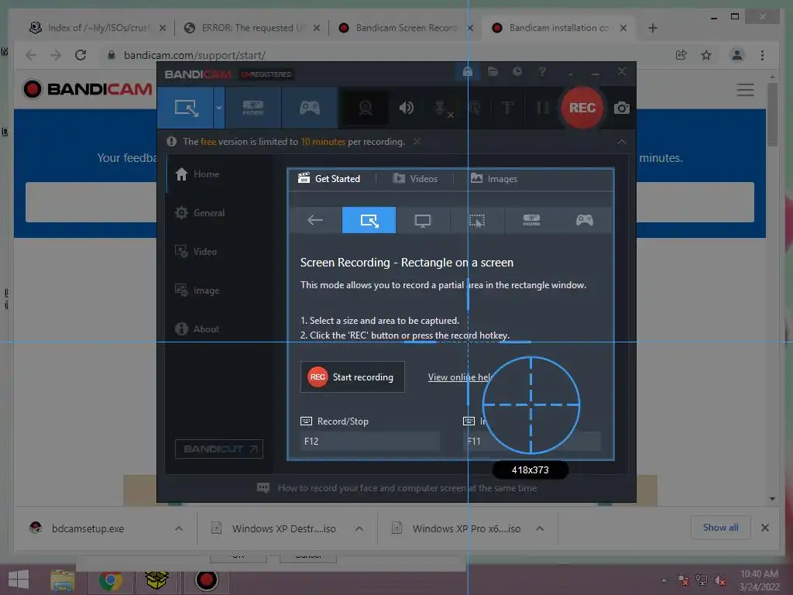The image size is (793, 595).
Task: Select gamepad mode icon in Get Started
Action: point(585,220)
